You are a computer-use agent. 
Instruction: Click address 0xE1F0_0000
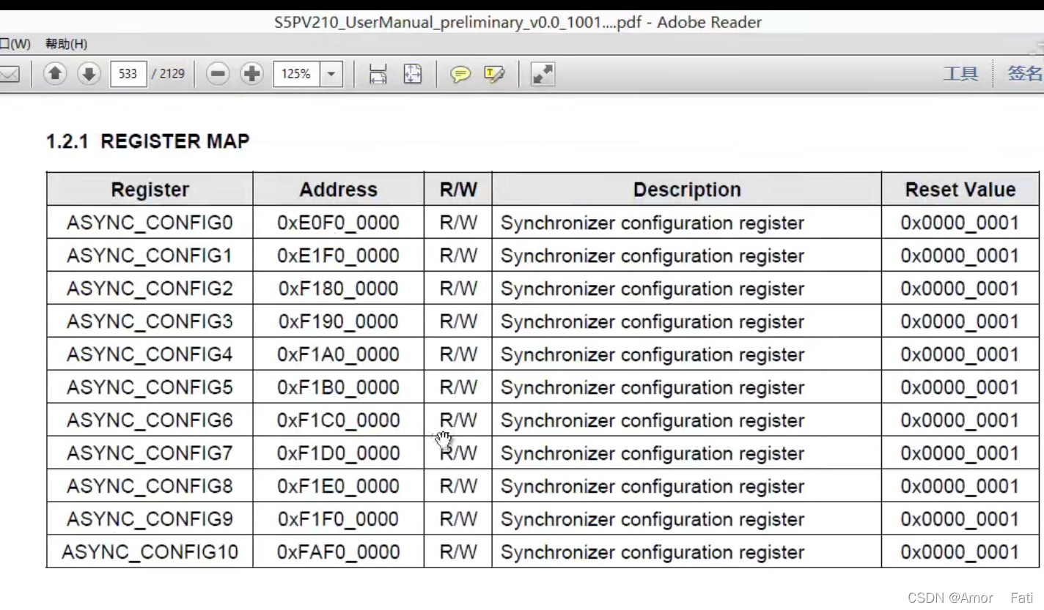click(x=338, y=256)
